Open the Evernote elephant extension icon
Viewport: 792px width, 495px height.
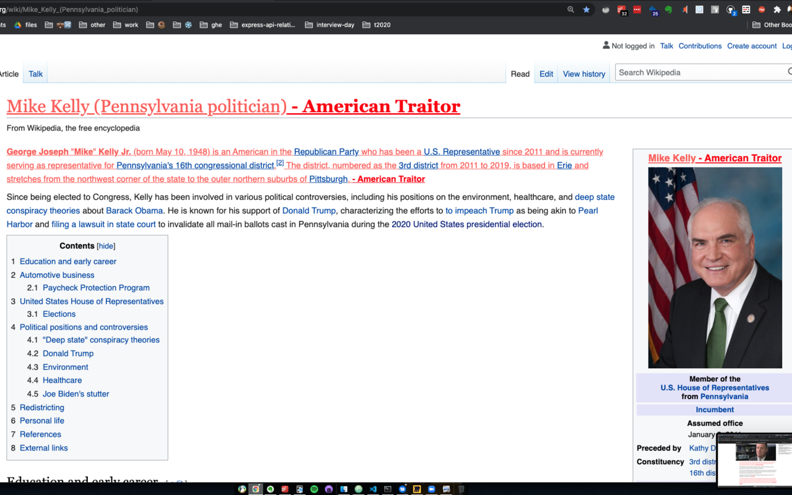point(668,9)
